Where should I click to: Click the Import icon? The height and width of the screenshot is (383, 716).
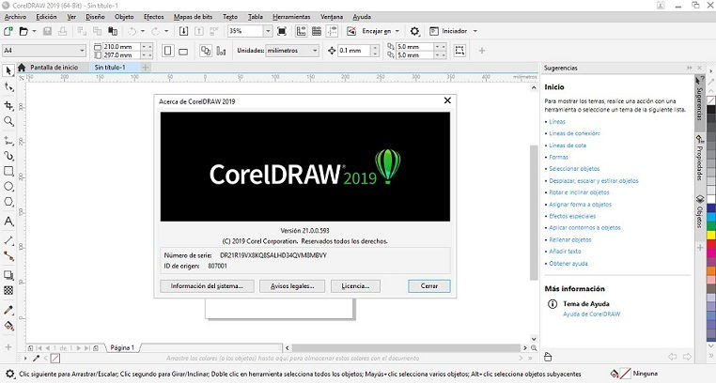tap(183, 31)
